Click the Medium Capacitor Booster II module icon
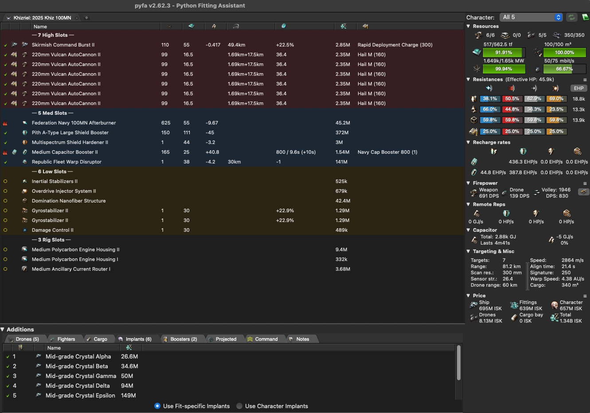590x413 pixels. coord(25,152)
